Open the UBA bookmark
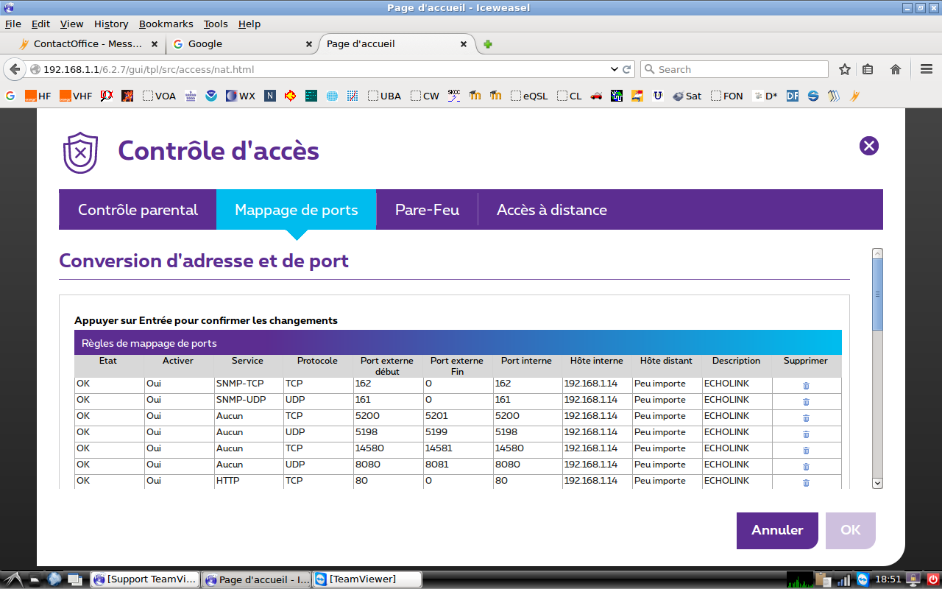Screen dimensions: 942x589 click(x=384, y=96)
